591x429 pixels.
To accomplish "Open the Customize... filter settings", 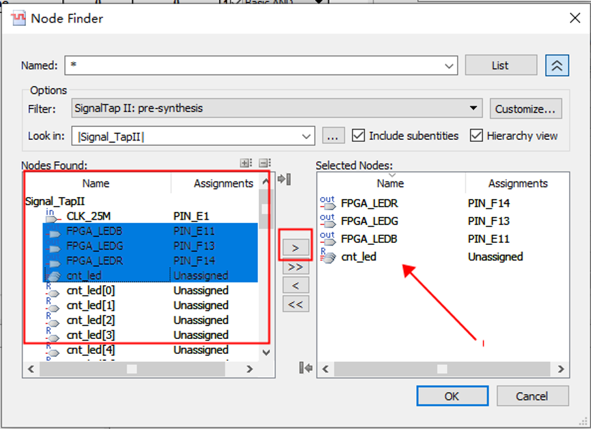I will (525, 108).
